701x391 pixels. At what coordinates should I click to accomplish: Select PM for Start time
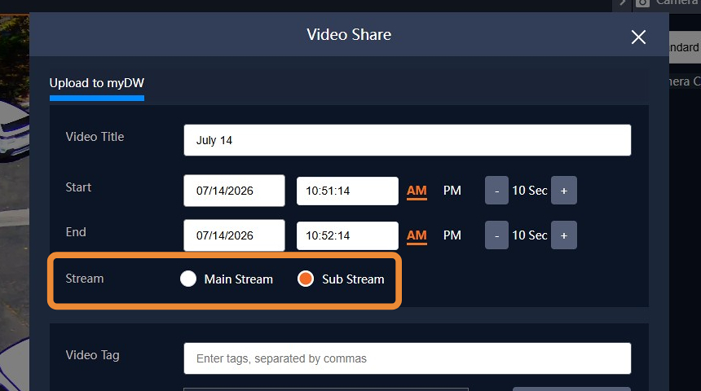coord(452,191)
